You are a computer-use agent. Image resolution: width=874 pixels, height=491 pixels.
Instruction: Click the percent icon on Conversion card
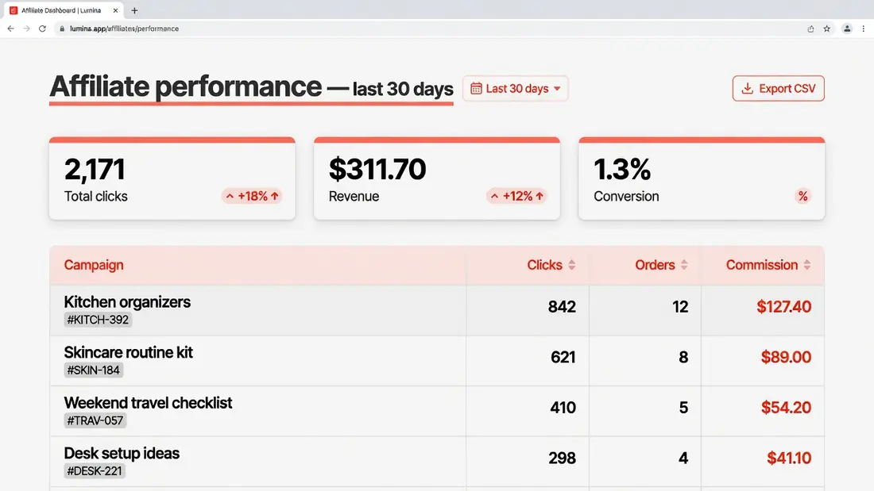802,196
